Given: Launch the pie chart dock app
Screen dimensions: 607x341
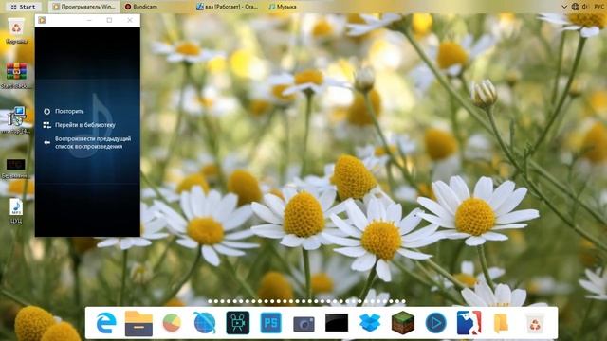Looking at the screenshot, I should 172,323.
